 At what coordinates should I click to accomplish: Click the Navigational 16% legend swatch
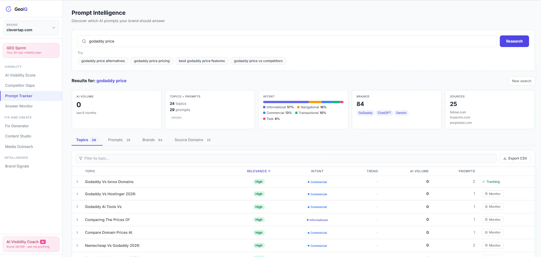pos(298,107)
